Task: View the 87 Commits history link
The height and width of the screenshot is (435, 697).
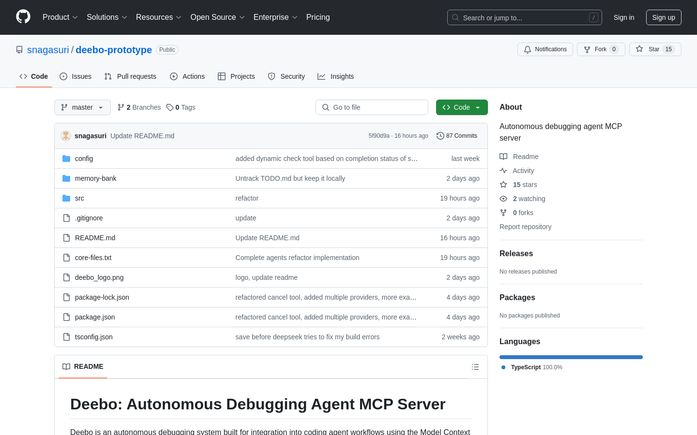Action: pyautogui.click(x=457, y=136)
